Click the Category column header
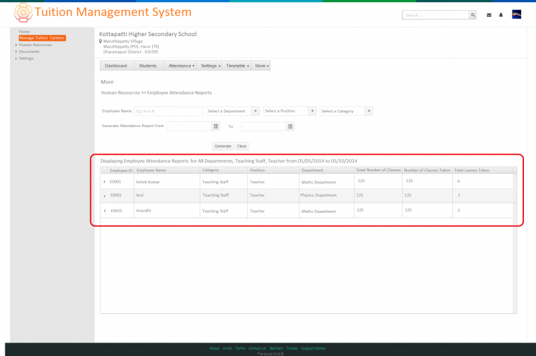The width and height of the screenshot is (536, 356). click(x=224, y=171)
